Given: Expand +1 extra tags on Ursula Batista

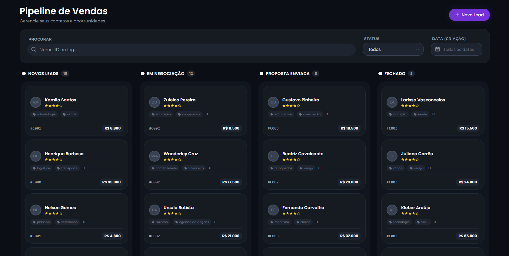Looking at the screenshot, I should [x=215, y=222].
